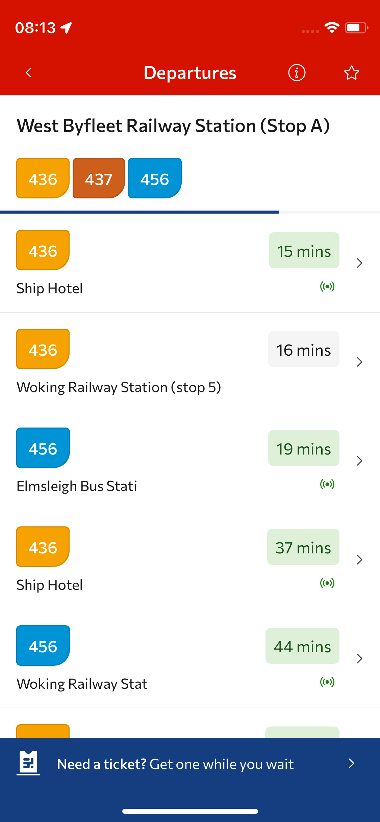Filter departures by route 456 badge
380x822 pixels.
155,178
